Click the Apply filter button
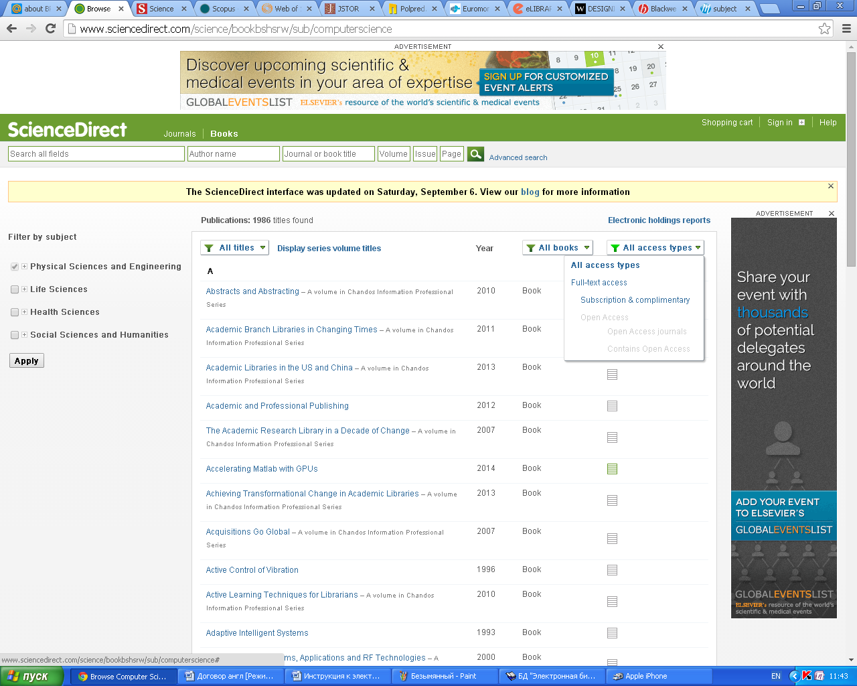 coord(27,360)
